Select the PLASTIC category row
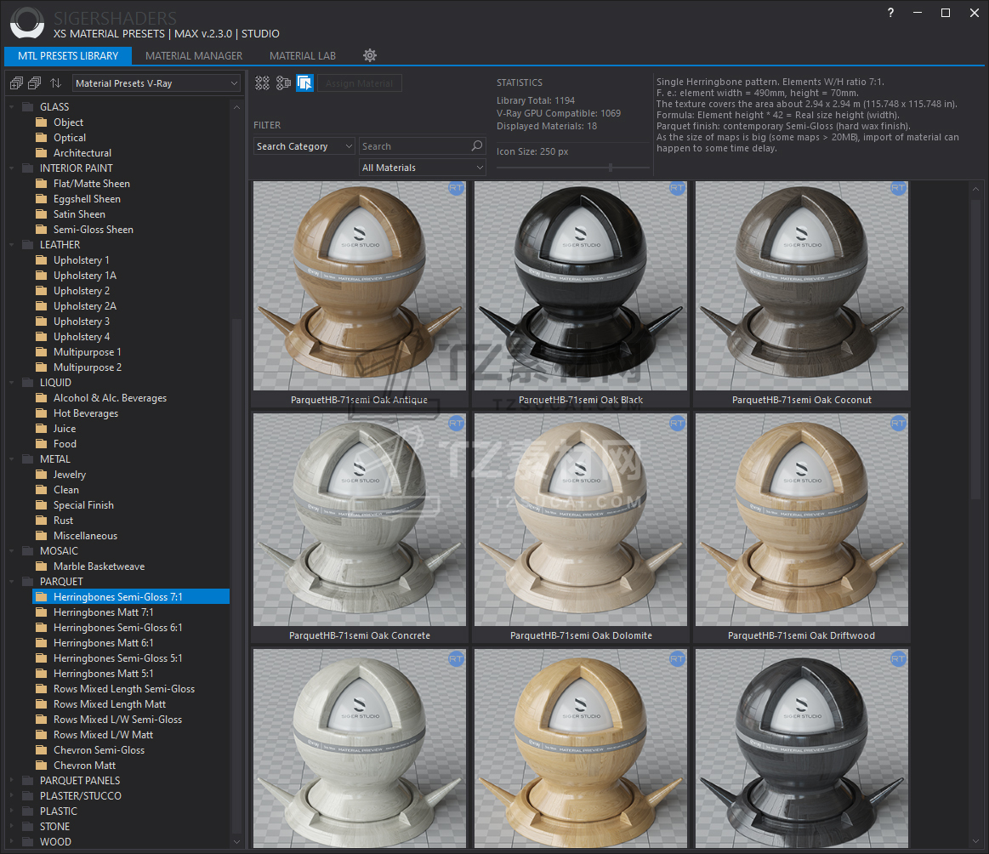The height and width of the screenshot is (854, 989). 58,811
